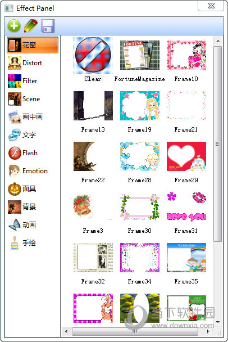Select the Clear effect thumbnail
The image size is (228, 342).
tap(93, 55)
